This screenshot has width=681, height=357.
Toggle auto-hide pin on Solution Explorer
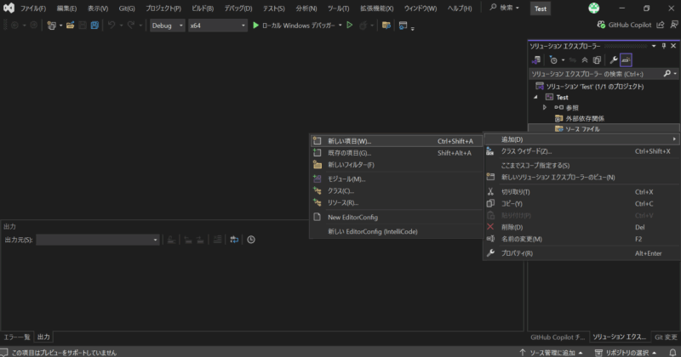(x=662, y=45)
